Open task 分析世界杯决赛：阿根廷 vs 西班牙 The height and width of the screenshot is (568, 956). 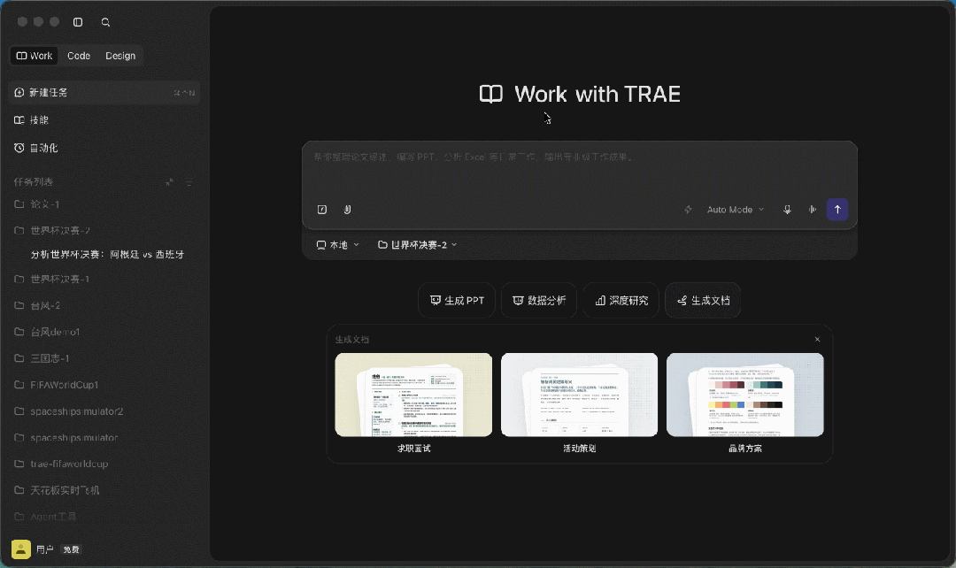(x=107, y=254)
